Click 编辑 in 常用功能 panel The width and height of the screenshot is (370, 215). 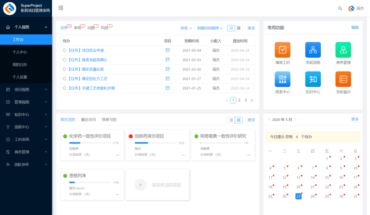tap(355, 27)
